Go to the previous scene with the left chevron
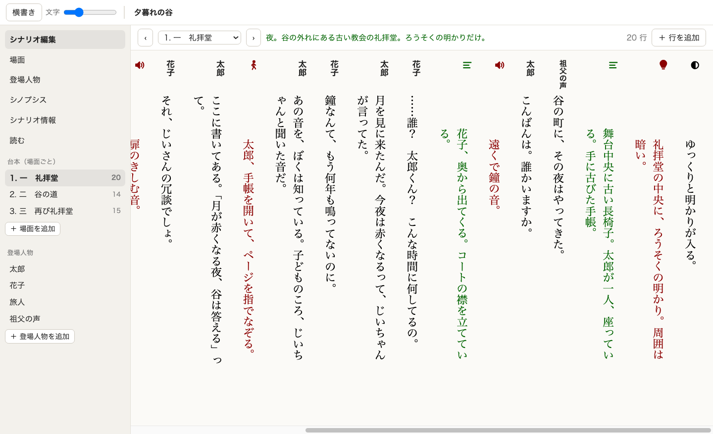This screenshot has height=434, width=713. (x=145, y=38)
